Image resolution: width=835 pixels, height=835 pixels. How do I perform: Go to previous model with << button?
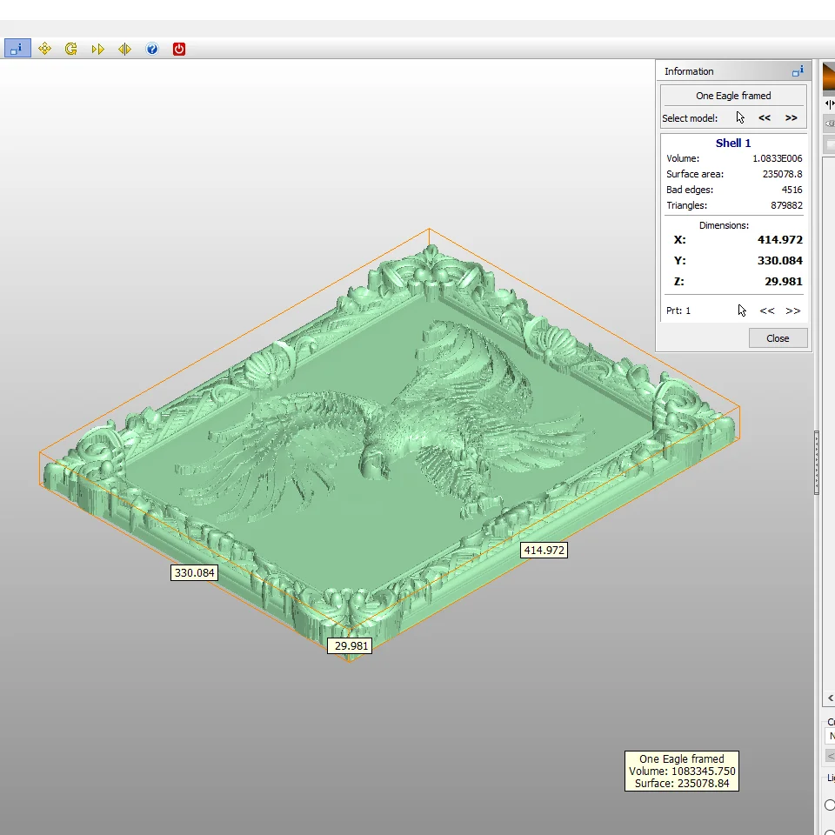(x=765, y=118)
